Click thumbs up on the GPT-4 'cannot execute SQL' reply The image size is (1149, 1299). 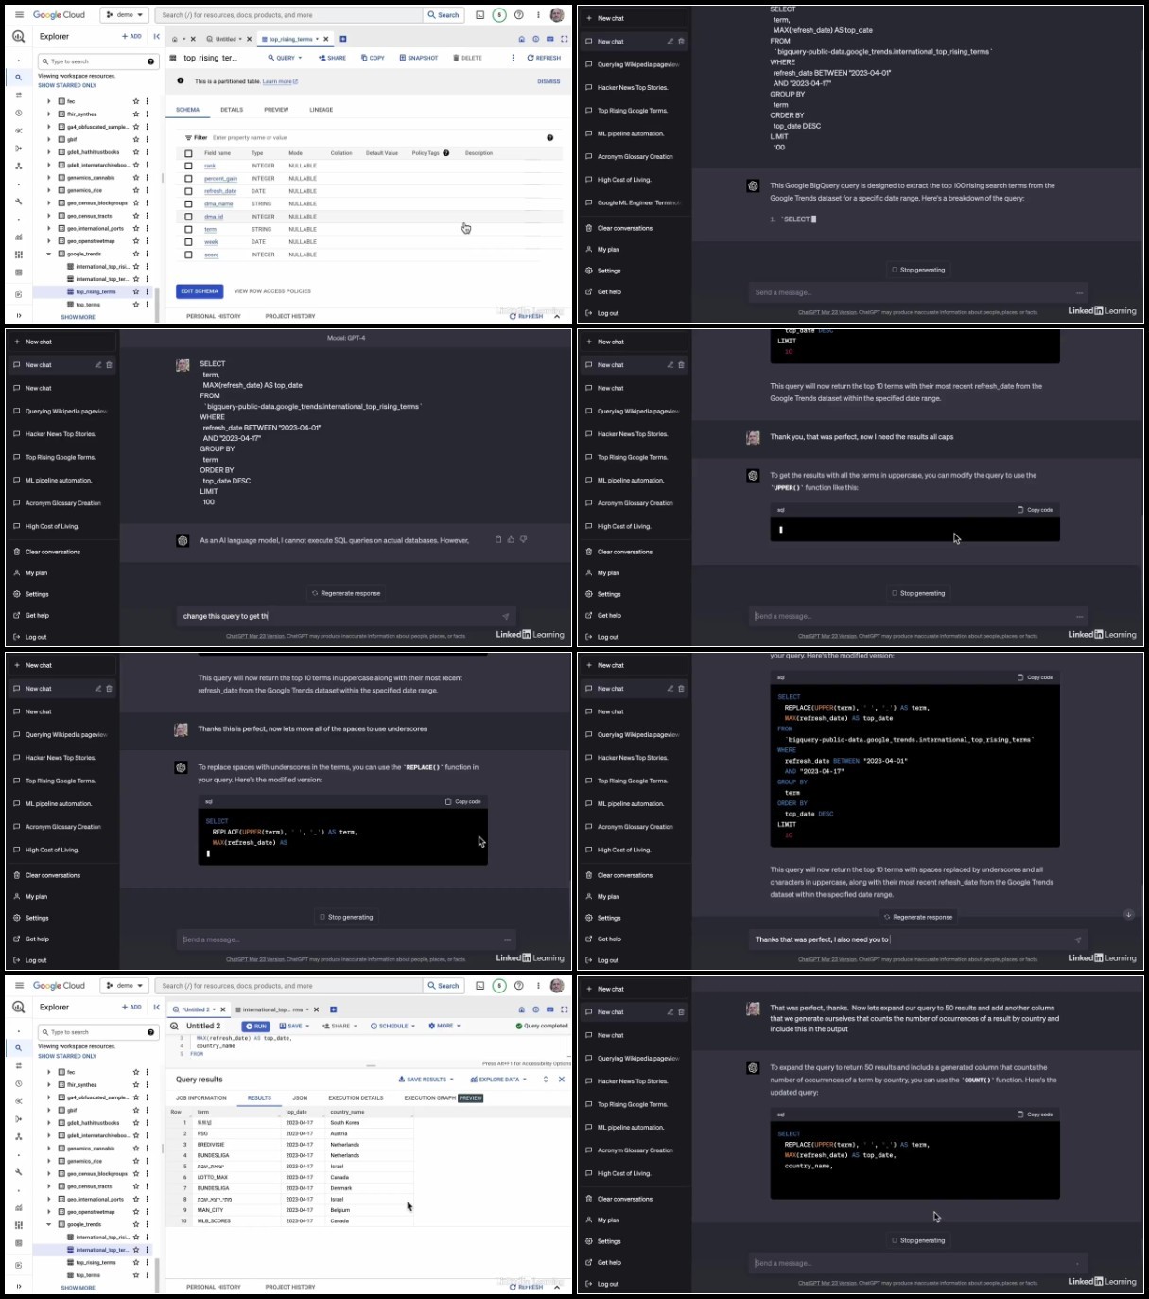point(511,539)
